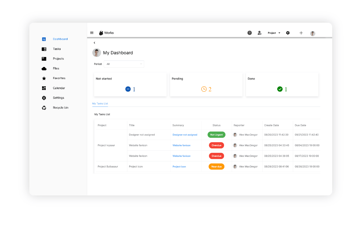Click Overdue badge due 08/17/2023
The width and height of the screenshot is (354, 229).
[x=217, y=156]
